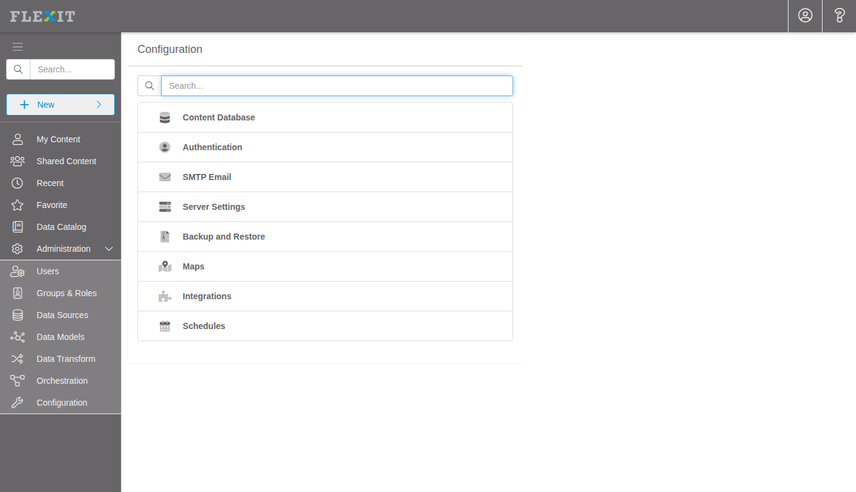The height and width of the screenshot is (492, 856).
Task: Open Maps configuration
Action: click(x=325, y=266)
